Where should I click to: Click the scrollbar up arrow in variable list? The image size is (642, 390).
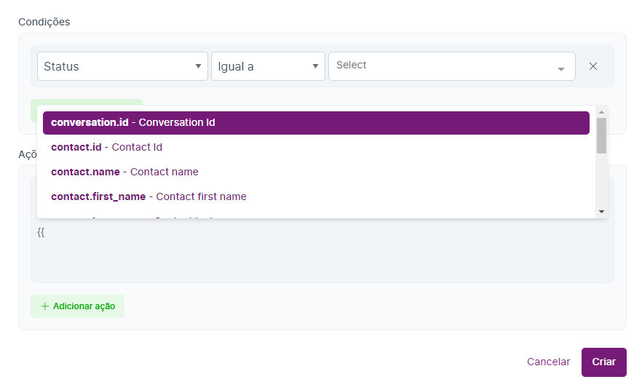601,112
